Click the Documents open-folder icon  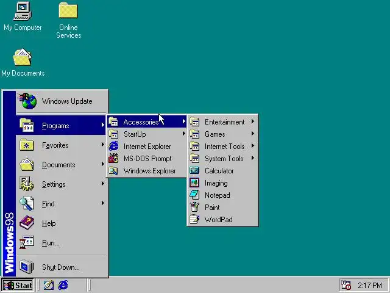[x=27, y=164]
